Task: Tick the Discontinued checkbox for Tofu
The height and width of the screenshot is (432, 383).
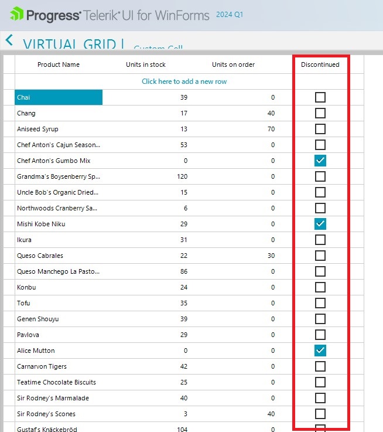Action: point(320,303)
